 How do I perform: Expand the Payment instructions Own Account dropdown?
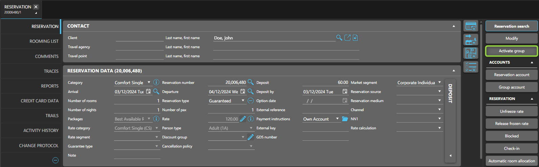337,119
